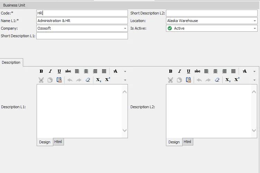Align text right in Description L2 toolbar
Image resolution: width=260 pixels, height=173 pixels.
224,71
